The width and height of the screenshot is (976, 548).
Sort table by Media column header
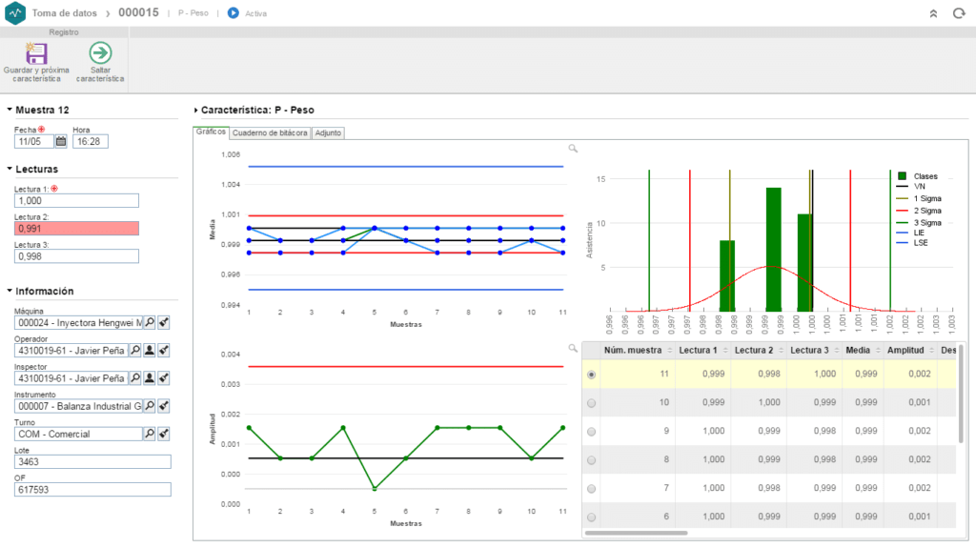(858, 350)
